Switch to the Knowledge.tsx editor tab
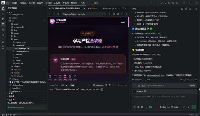200x116 pixels. point(110,8)
